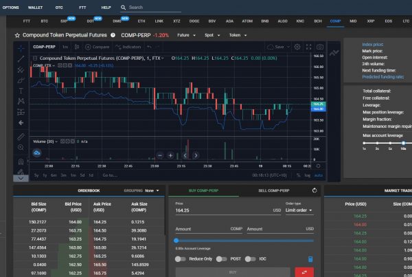Open the Order type dropdown
Image resolution: width=412 pixels, height=277 pixels.
300,210
